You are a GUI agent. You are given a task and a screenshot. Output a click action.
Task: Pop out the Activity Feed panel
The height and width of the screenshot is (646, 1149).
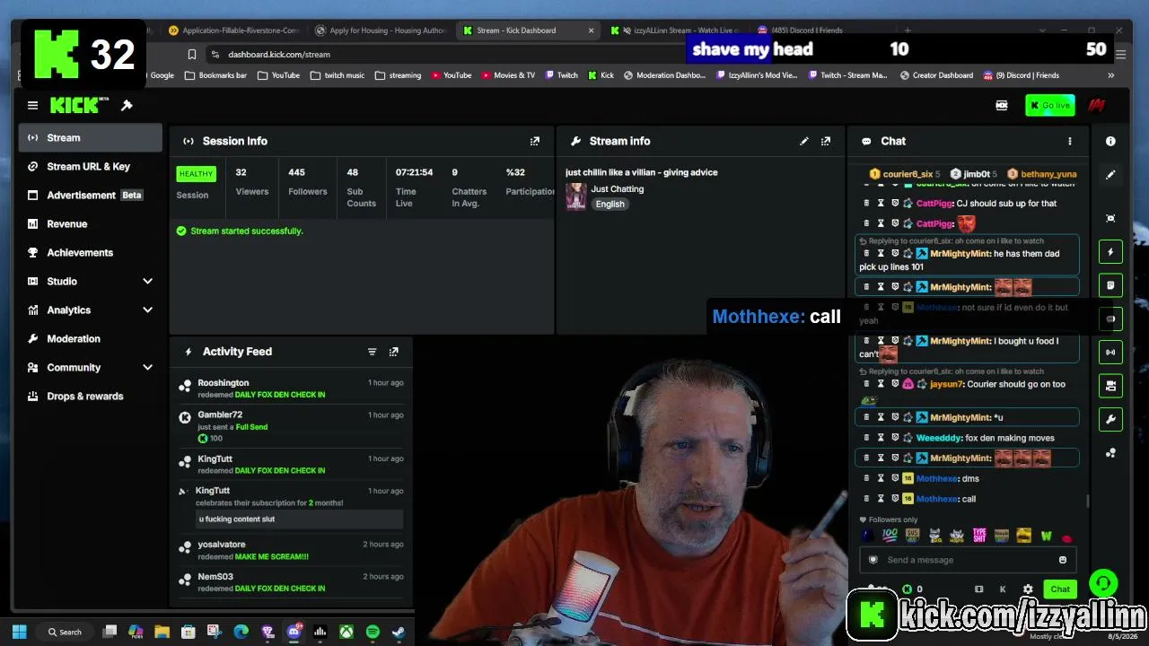click(393, 352)
